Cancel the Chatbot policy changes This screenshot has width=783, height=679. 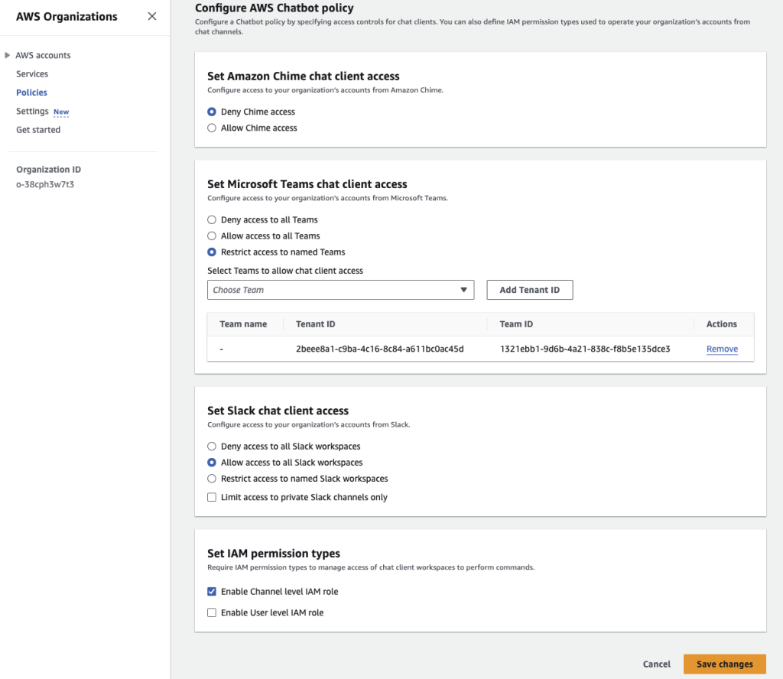pos(656,664)
